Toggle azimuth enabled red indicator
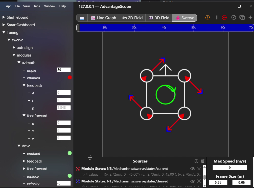 pyautogui.click(x=70, y=77)
